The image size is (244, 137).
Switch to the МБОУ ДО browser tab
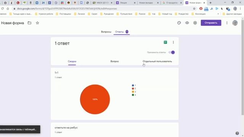[x=103, y=3]
